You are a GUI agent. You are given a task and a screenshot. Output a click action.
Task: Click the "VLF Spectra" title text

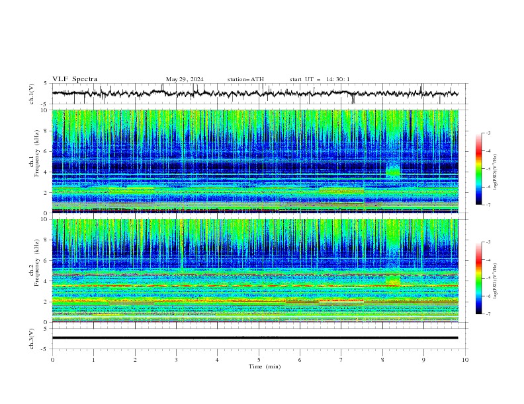click(x=75, y=79)
